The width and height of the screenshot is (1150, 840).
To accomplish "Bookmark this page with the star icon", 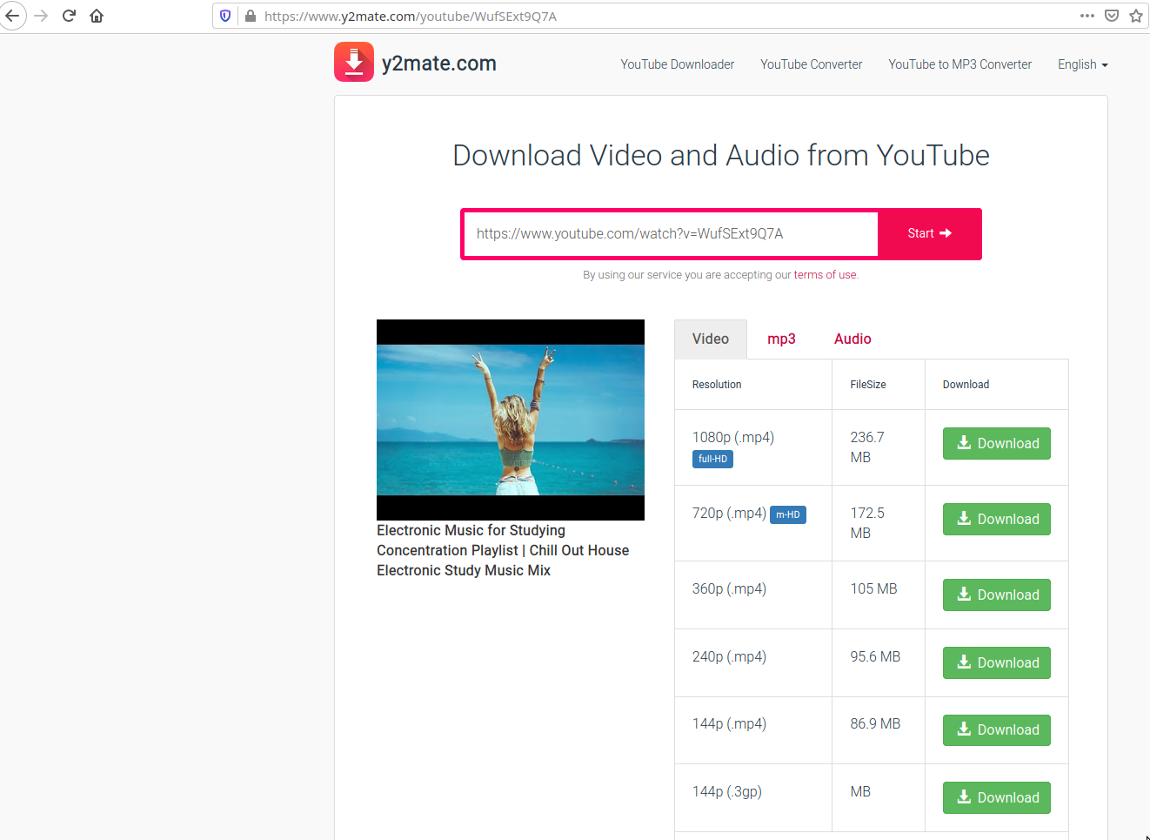I will pos(1136,16).
